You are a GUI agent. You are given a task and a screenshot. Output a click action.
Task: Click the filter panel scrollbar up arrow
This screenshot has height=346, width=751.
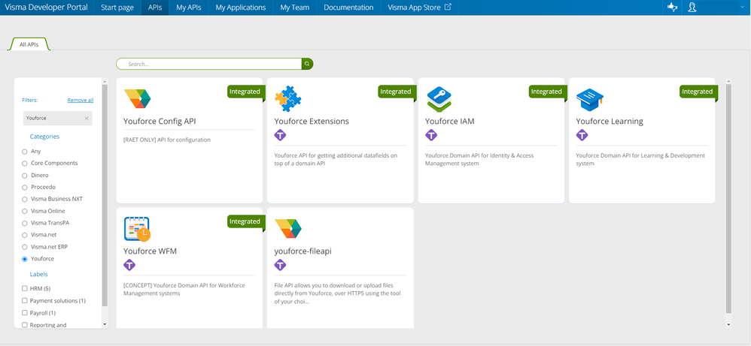105,82
